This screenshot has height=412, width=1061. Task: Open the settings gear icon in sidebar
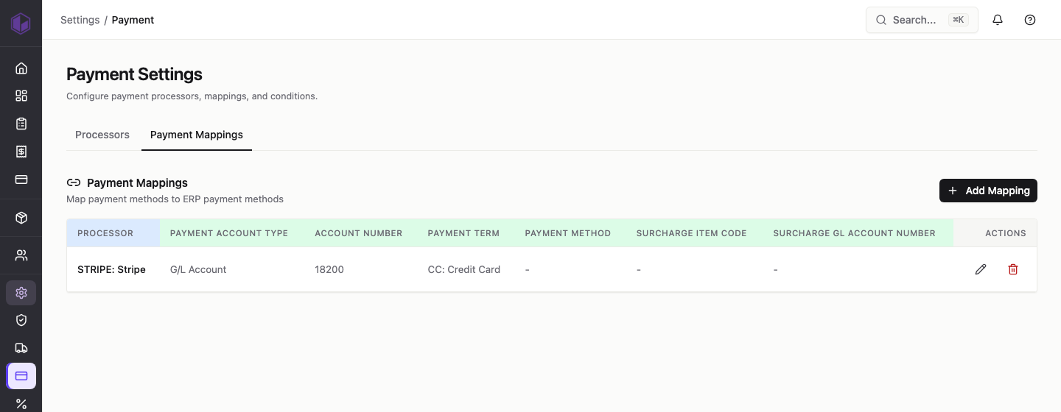(21, 293)
